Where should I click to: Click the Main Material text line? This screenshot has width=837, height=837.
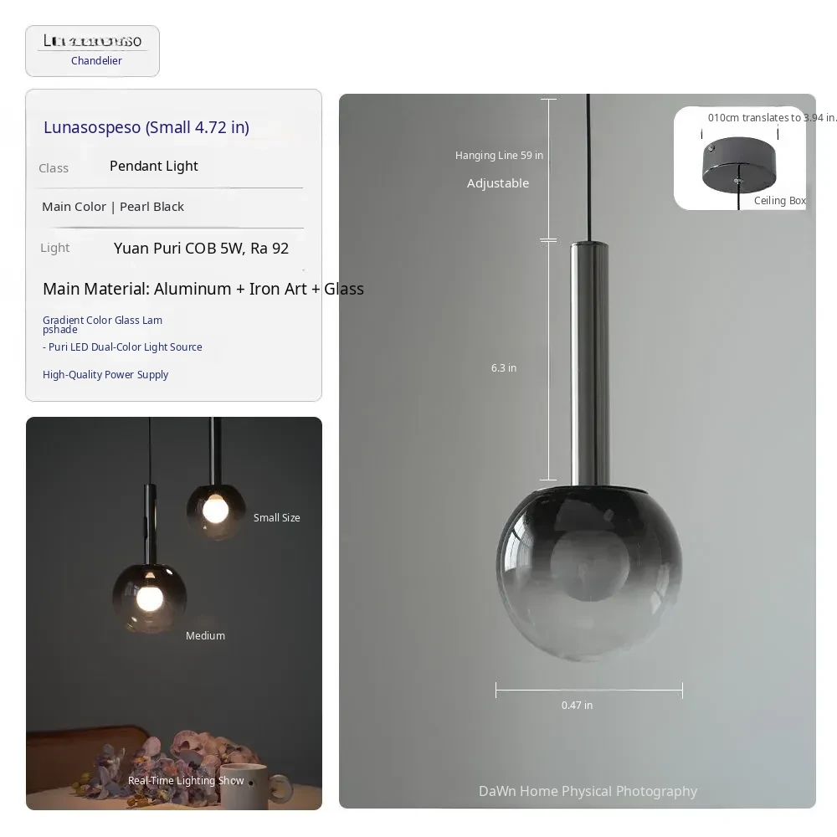tap(203, 289)
